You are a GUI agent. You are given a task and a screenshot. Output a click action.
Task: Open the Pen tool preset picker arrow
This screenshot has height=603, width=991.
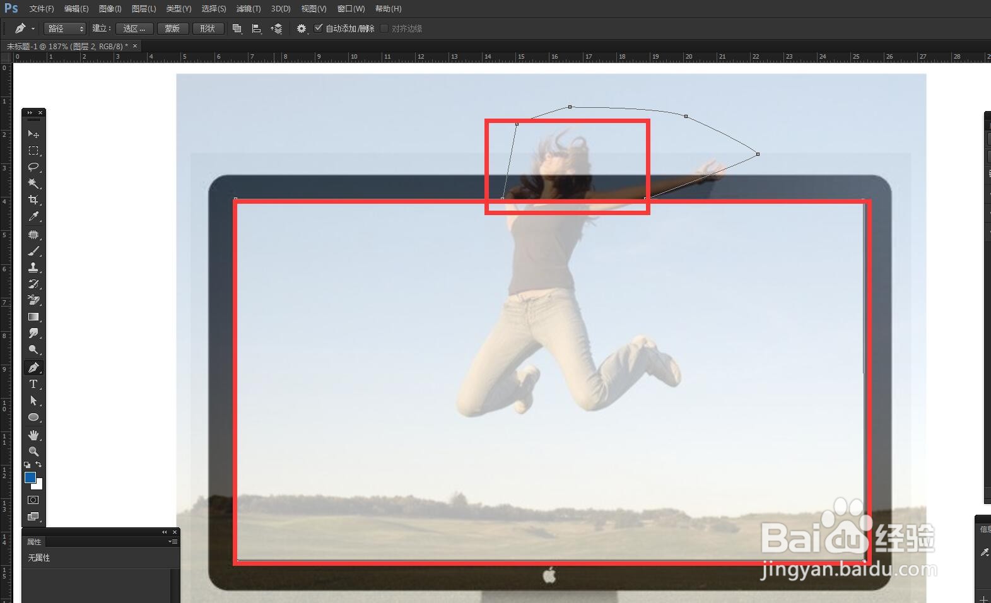33,29
